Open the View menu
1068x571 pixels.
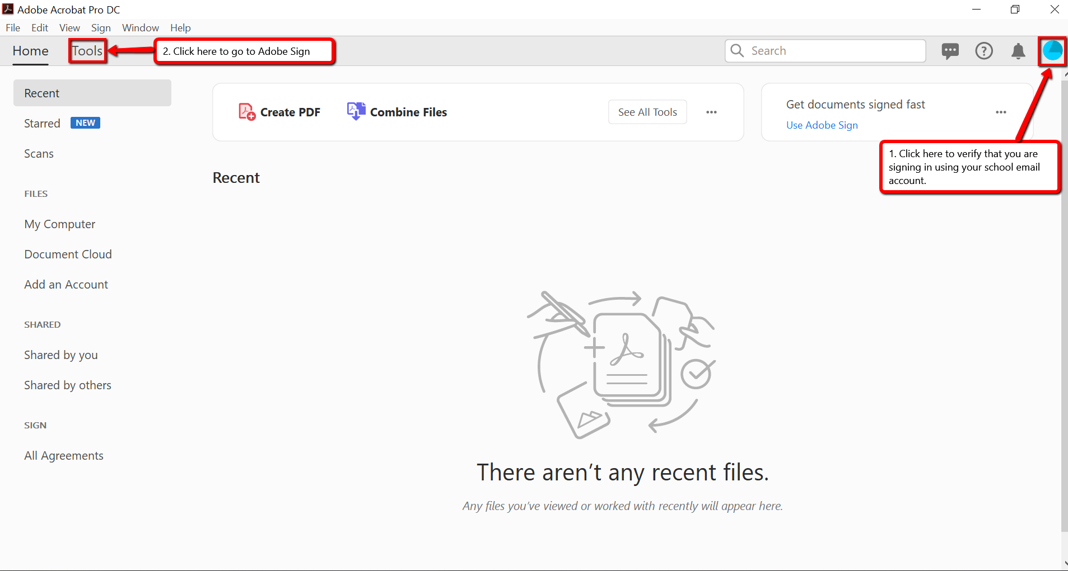[69, 28]
